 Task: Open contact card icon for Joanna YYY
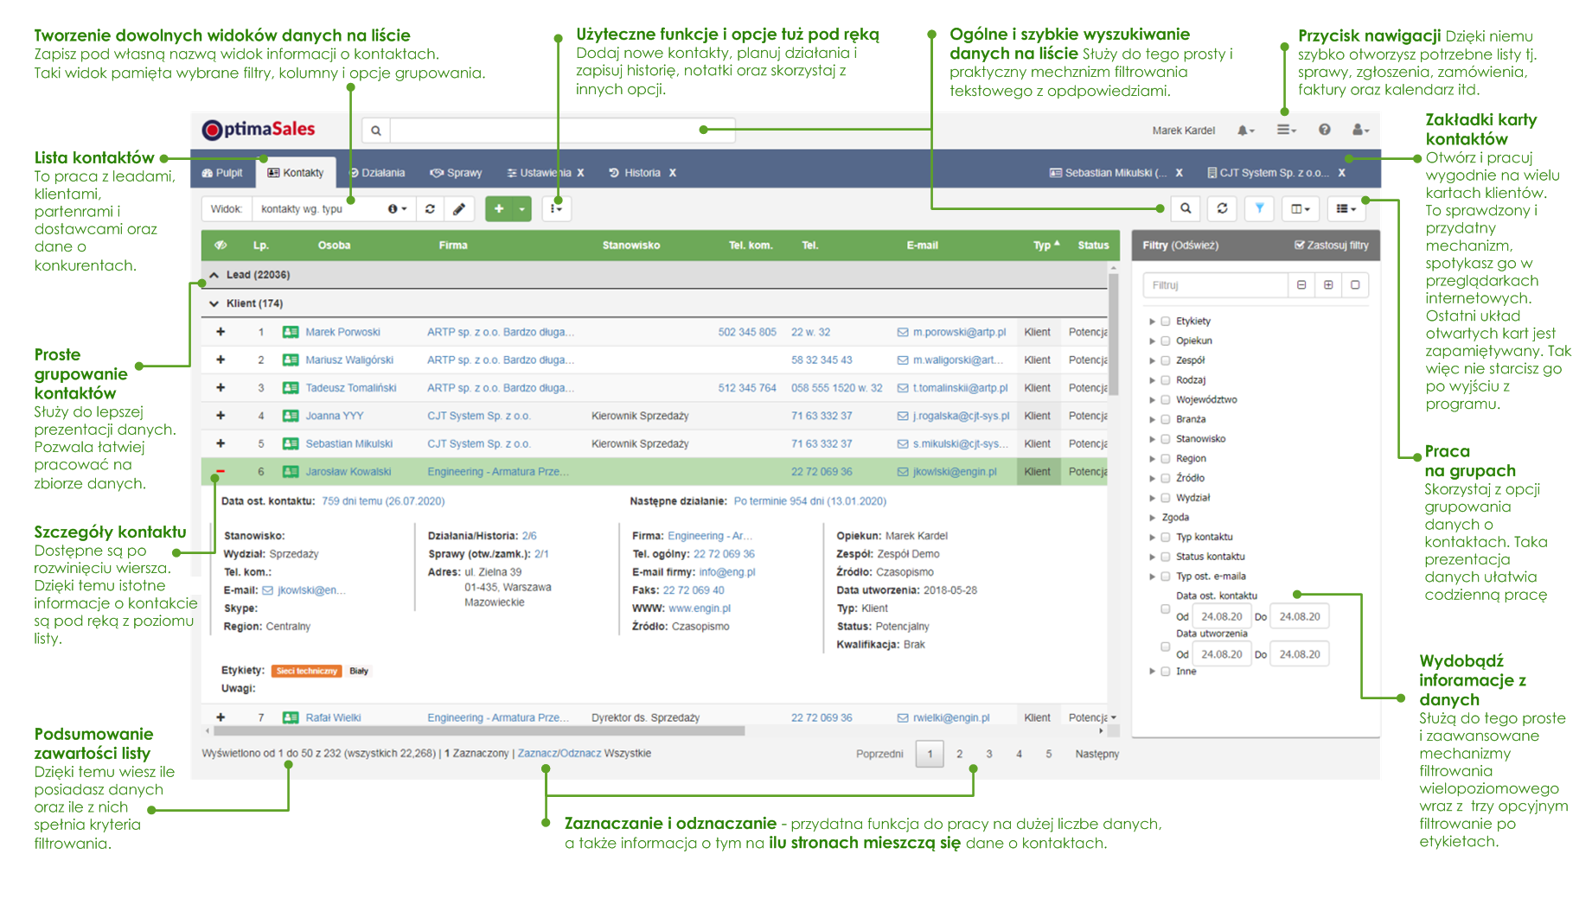pyautogui.click(x=291, y=416)
